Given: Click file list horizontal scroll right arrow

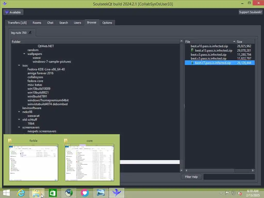Looking at the screenshot, I should coord(253,170).
